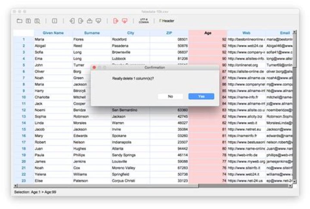Click the Age cell in Maria Flores row
The image size is (310, 209).
pyautogui.click(x=208, y=39)
